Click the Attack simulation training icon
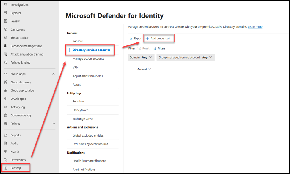Image resolution: width=290 pixels, height=174 pixels. pyautogui.click(x=6, y=54)
